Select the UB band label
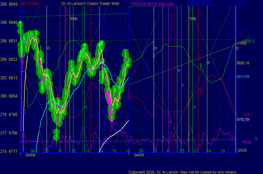 pyautogui.click(x=244, y=31)
